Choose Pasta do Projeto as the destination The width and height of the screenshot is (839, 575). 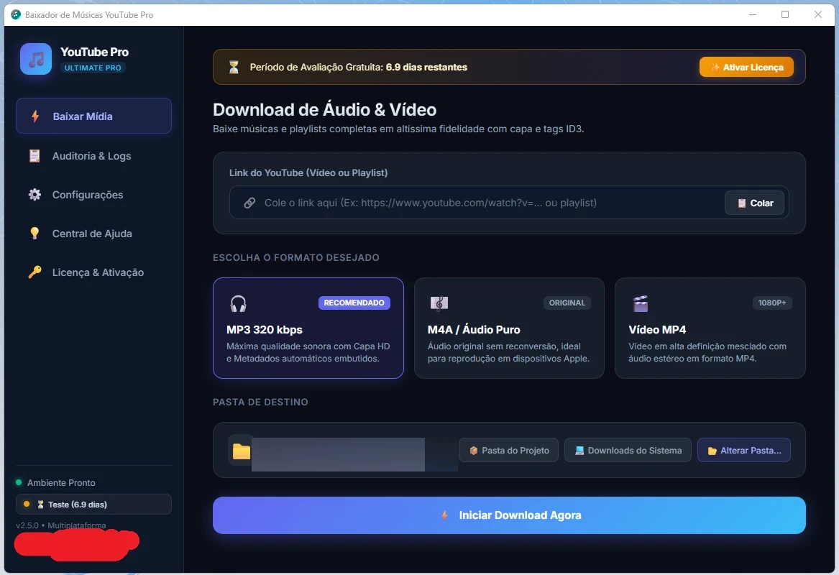[509, 451]
